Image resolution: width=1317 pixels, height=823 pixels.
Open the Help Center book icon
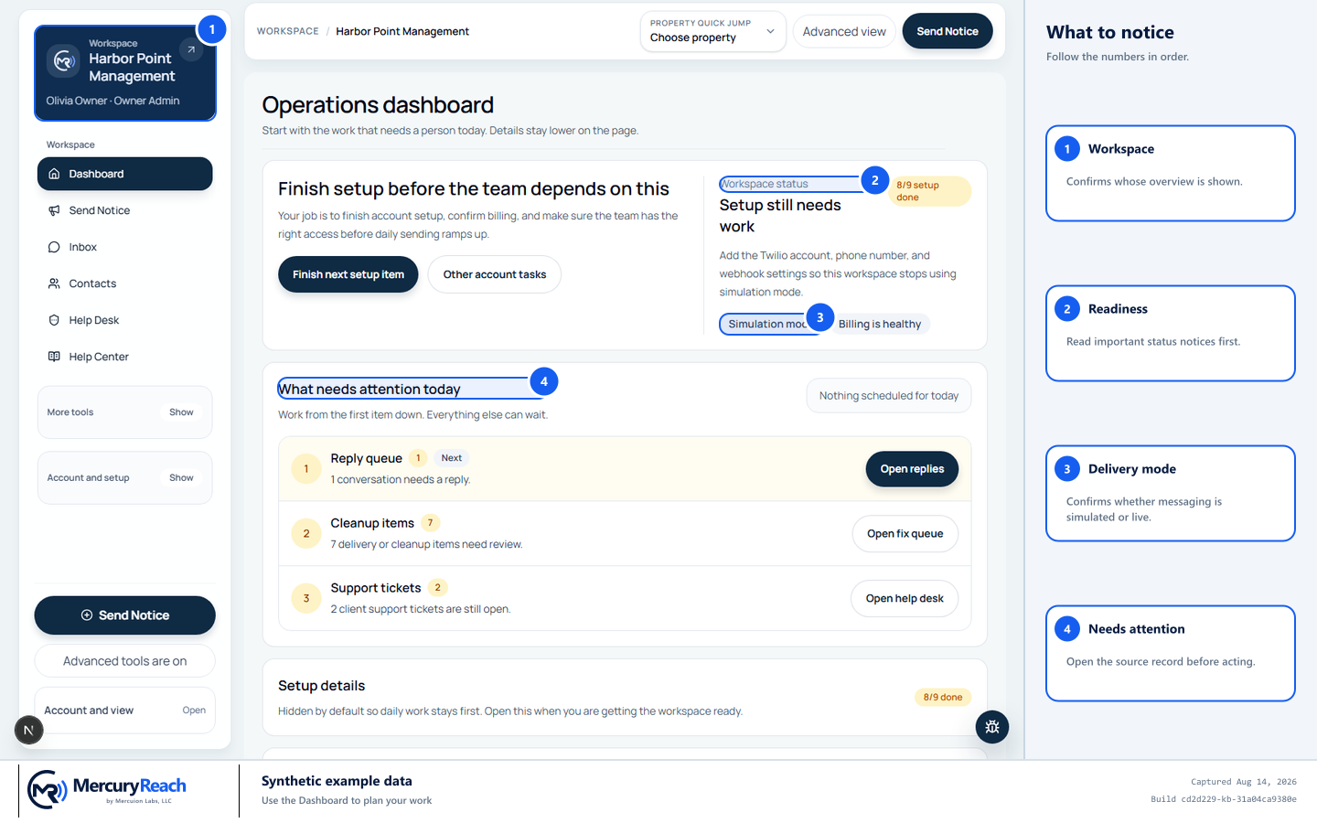click(54, 357)
